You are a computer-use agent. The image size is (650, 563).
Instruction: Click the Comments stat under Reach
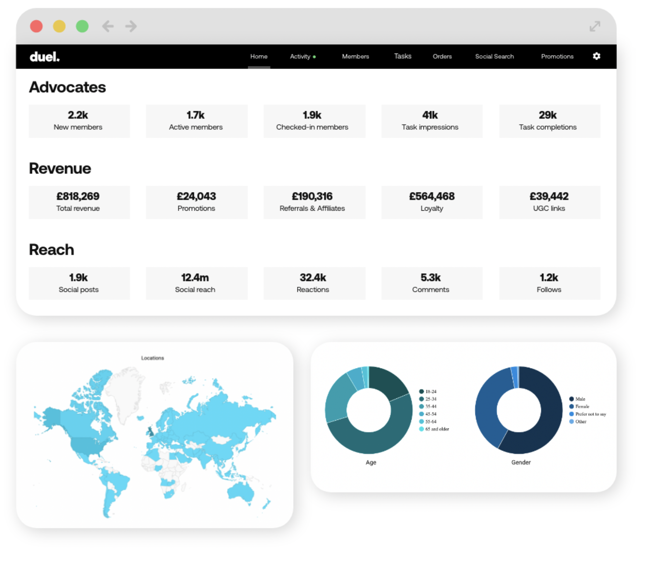(x=431, y=283)
